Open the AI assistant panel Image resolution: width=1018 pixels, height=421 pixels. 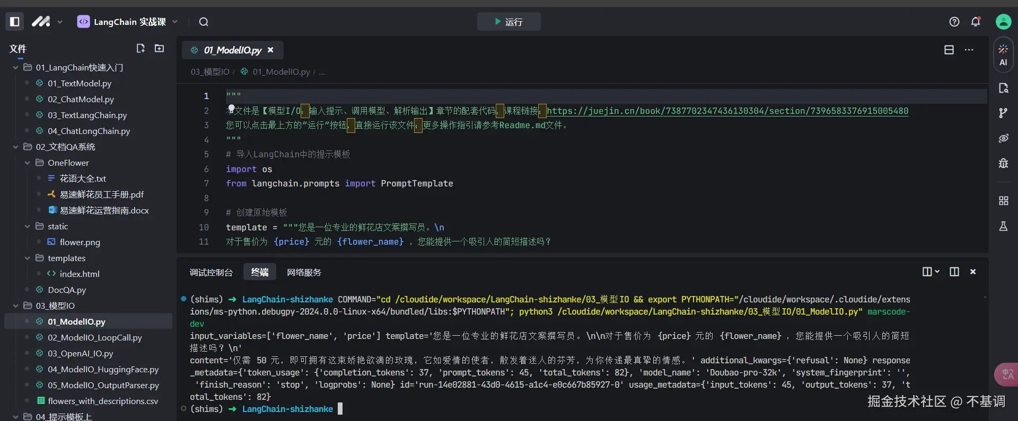1003,55
